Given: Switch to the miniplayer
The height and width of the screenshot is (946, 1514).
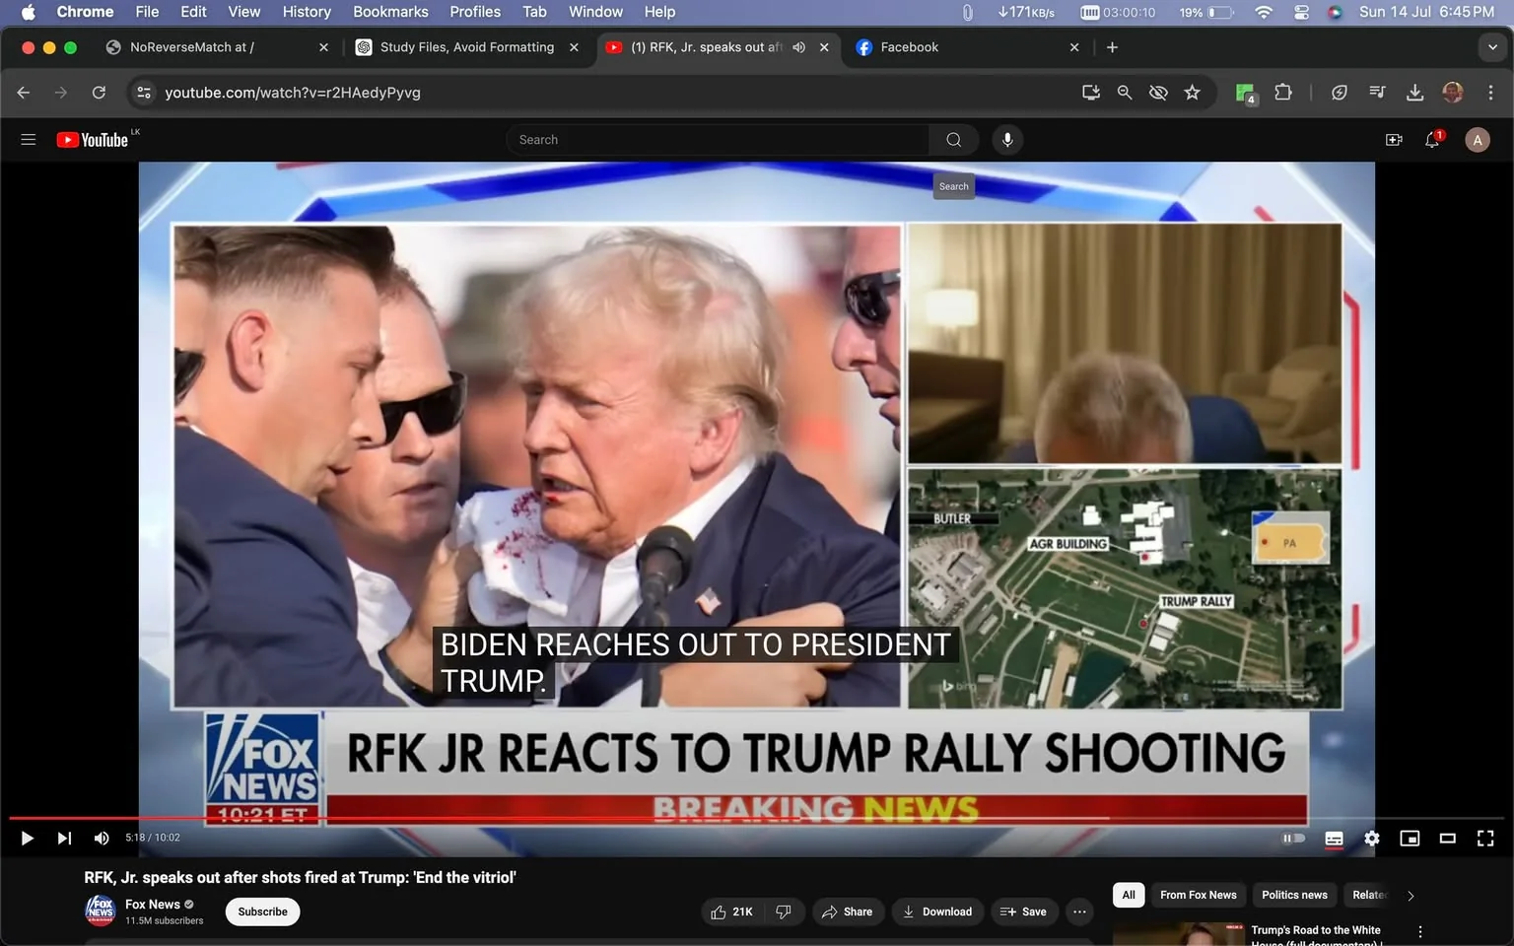Looking at the screenshot, I should click(1410, 838).
